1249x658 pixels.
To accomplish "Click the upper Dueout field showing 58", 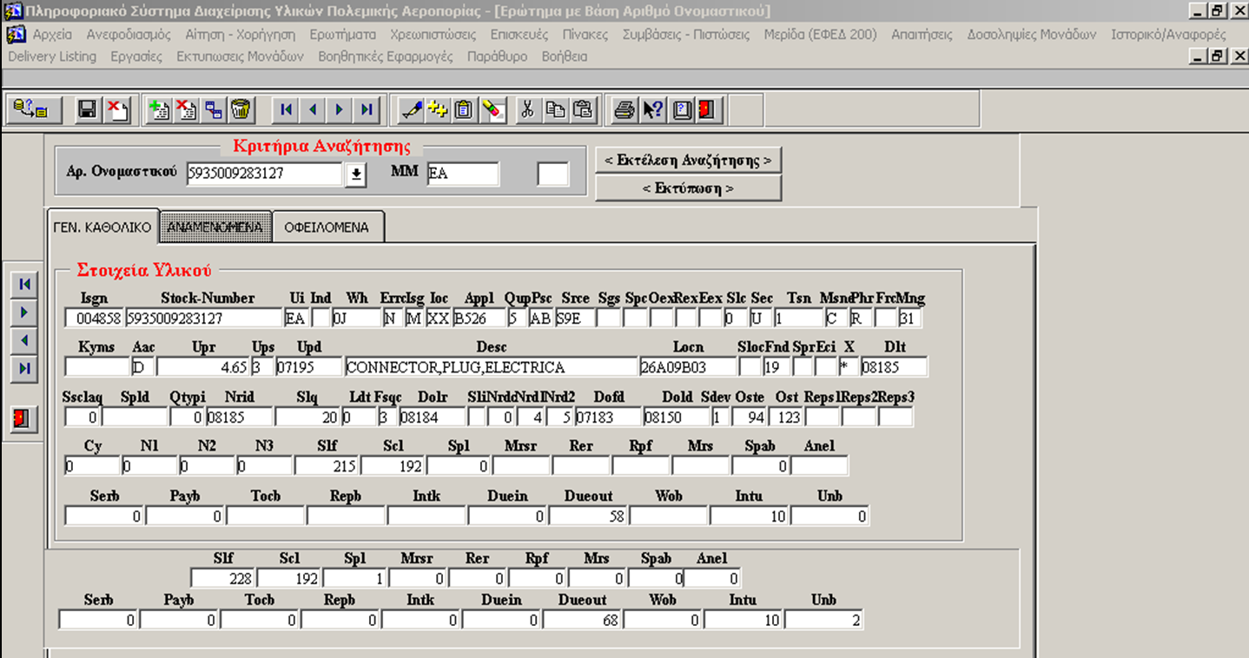I will tap(588, 517).
